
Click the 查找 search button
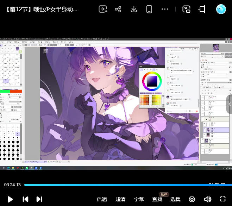pyautogui.click(x=157, y=199)
